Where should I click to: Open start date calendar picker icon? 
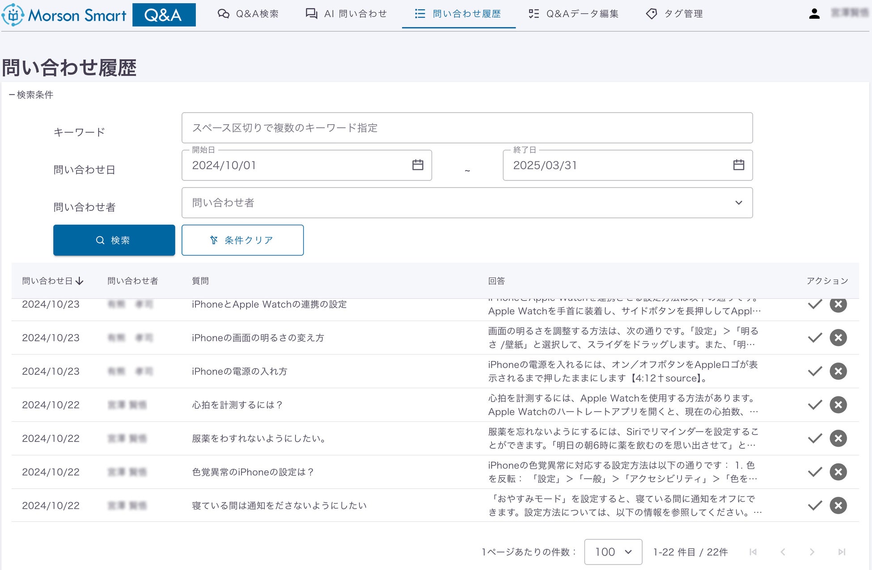[417, 165]
